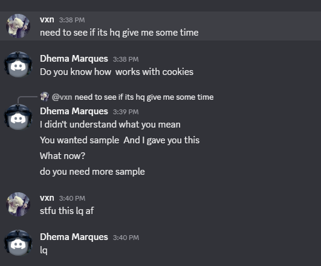Select message 'You wanted sample And I gave you this'

point(120,140)
